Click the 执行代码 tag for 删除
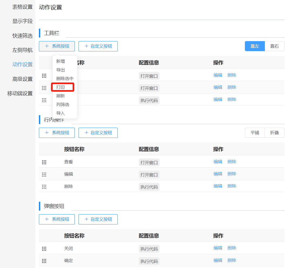287x268 pixels. click(x=149, y=187)
